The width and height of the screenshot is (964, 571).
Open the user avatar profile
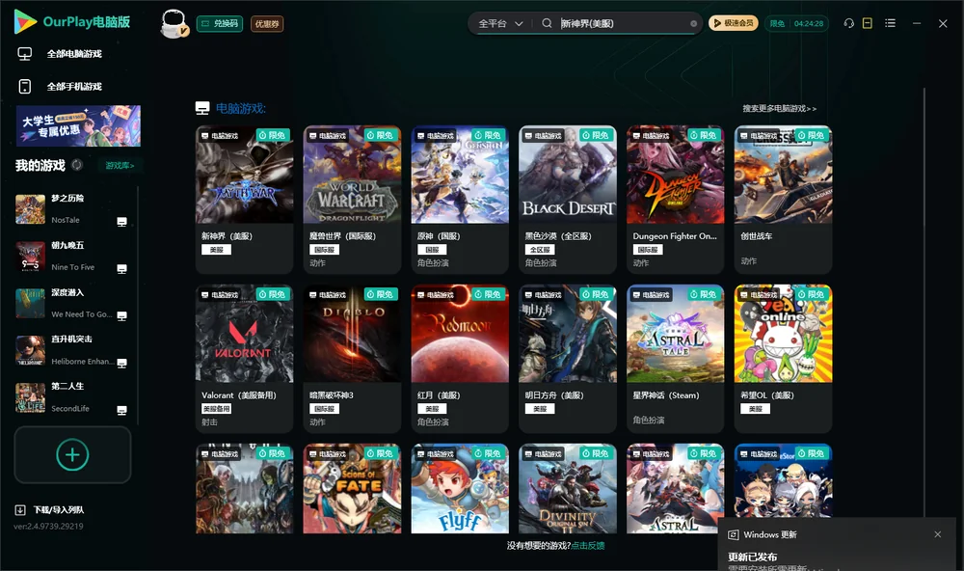[x=174, y=24]
